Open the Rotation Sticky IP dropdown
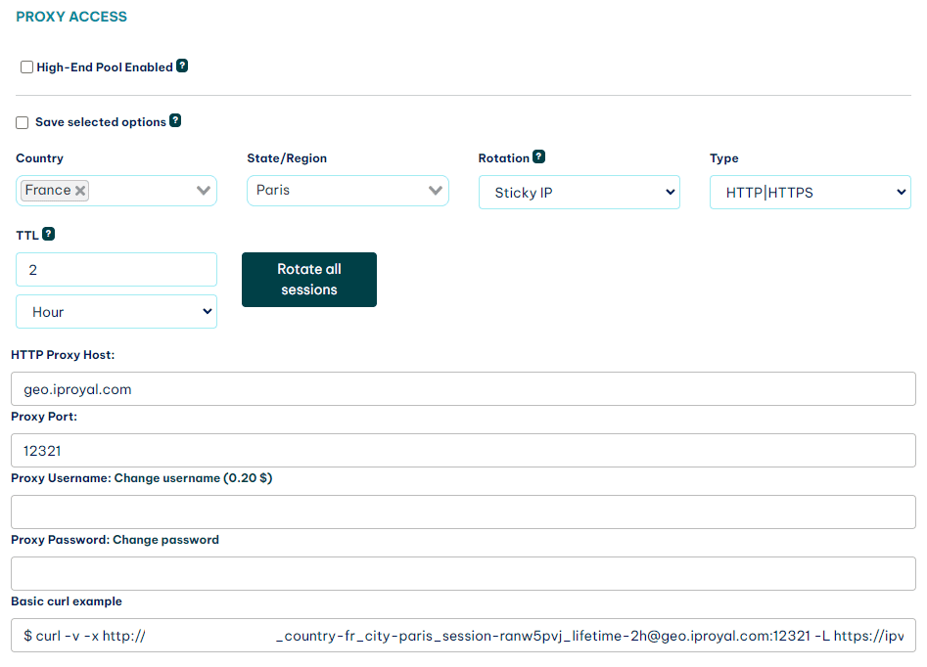This screenshot has width=927, height=667. (579, 192)
